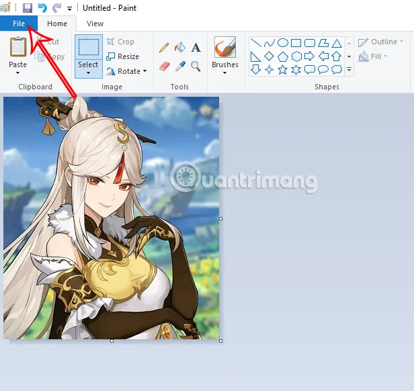
Task: Choose the Rounded rectangle shape
Action: pos(310,43)
